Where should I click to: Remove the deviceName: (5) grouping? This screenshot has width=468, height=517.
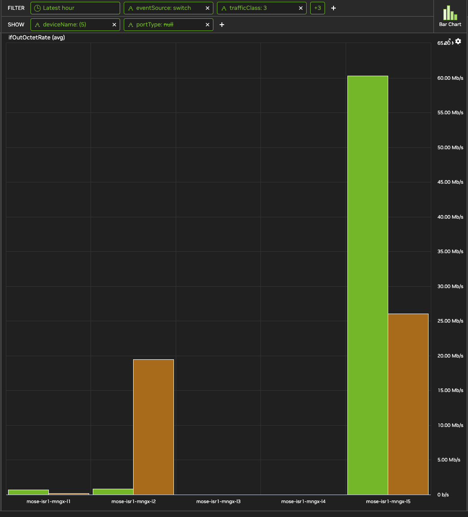[x=114, y=25]
